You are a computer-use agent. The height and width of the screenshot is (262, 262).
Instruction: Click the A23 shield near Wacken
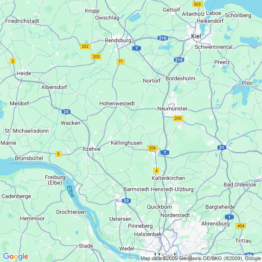coord(66,112)
